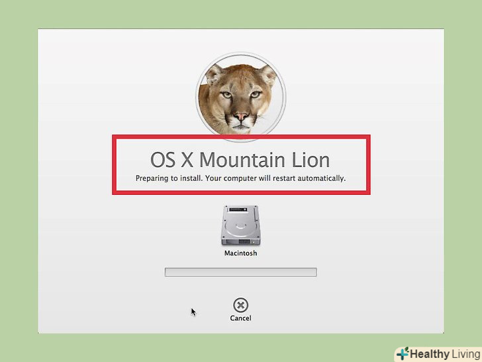
Task: Click the Mountain Lion face logo
Action: 241,97
